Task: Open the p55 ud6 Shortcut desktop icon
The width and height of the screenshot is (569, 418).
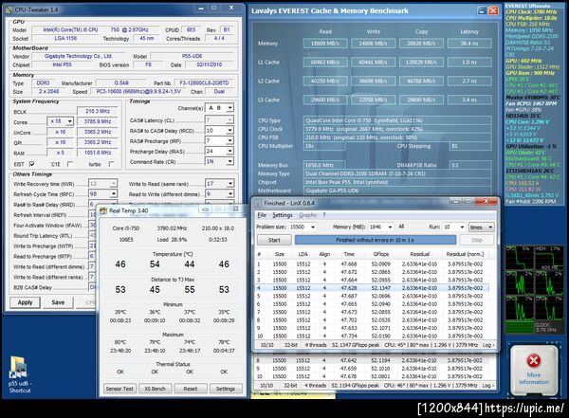Action: pyautogui.click(x=19, y=373)
